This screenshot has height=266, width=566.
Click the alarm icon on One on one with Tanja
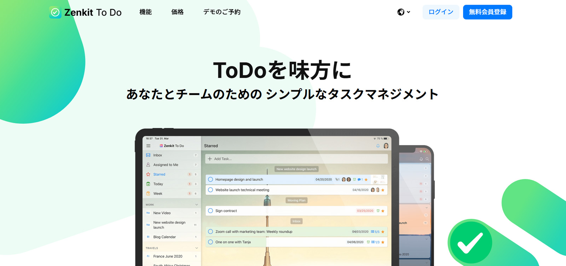[368, 242]
